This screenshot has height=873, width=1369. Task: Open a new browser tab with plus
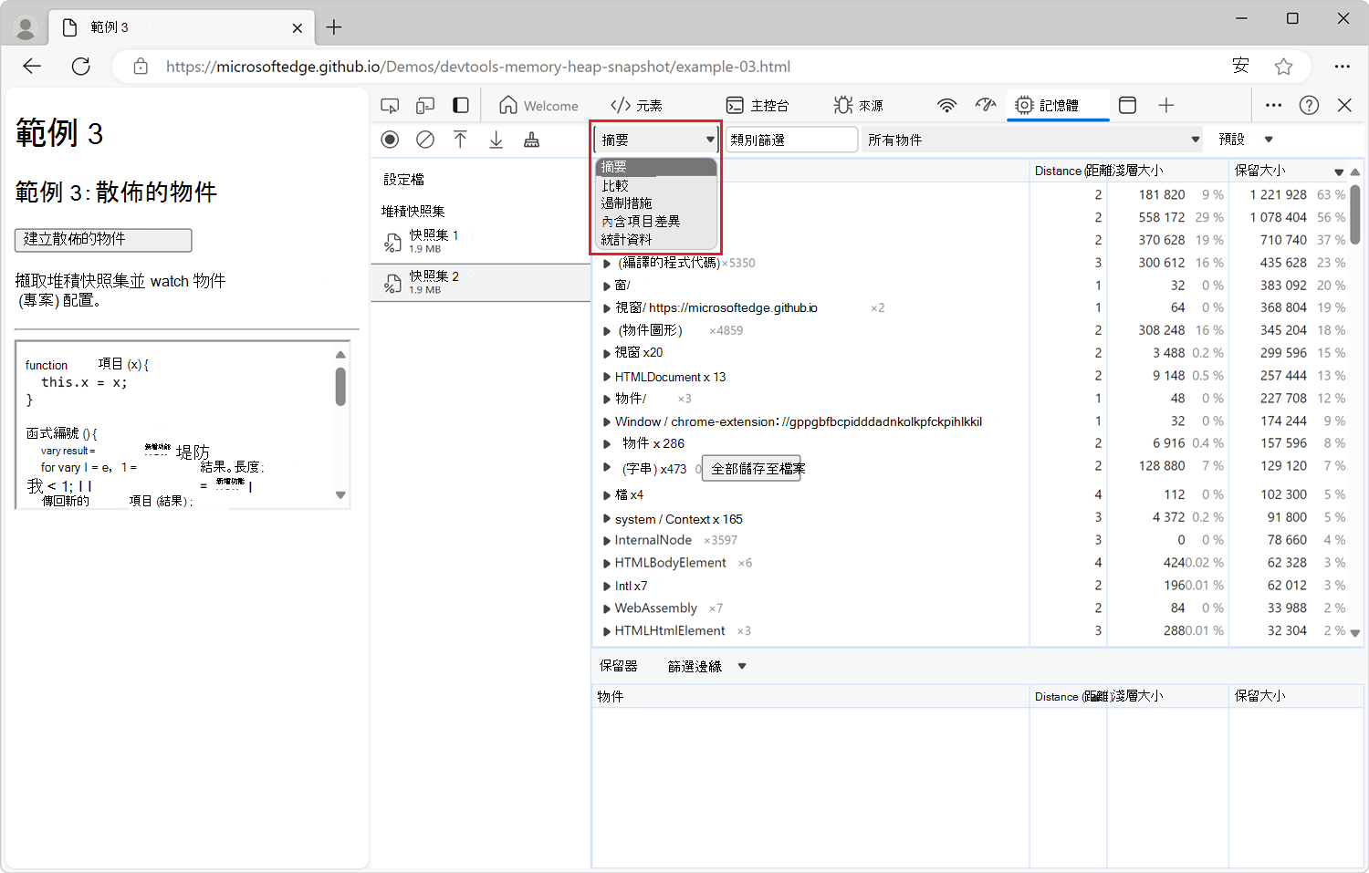[x=334, y=27]
